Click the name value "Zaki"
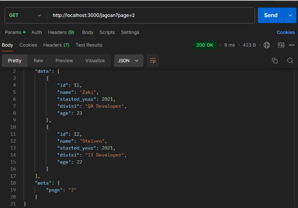 pos(88,92)
